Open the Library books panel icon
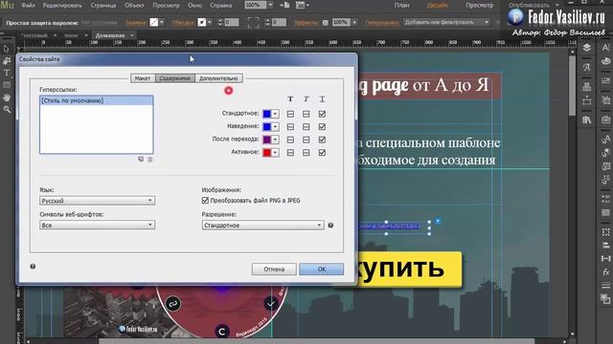The image size is (613, 344). pos(586,119)
